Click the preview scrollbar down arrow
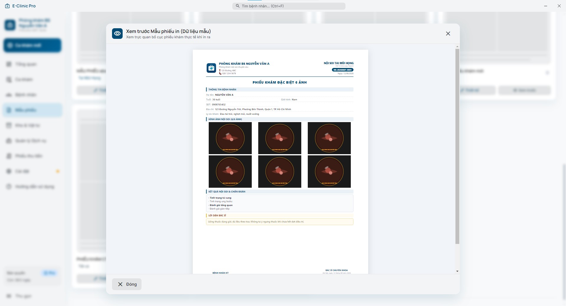 pos(457,271)
